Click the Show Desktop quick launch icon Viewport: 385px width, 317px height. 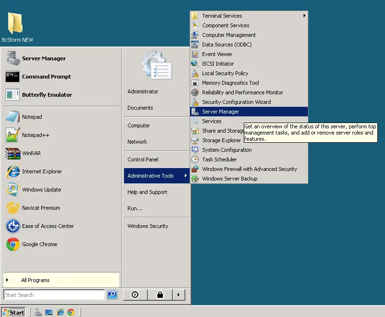[x=49, y=312]
